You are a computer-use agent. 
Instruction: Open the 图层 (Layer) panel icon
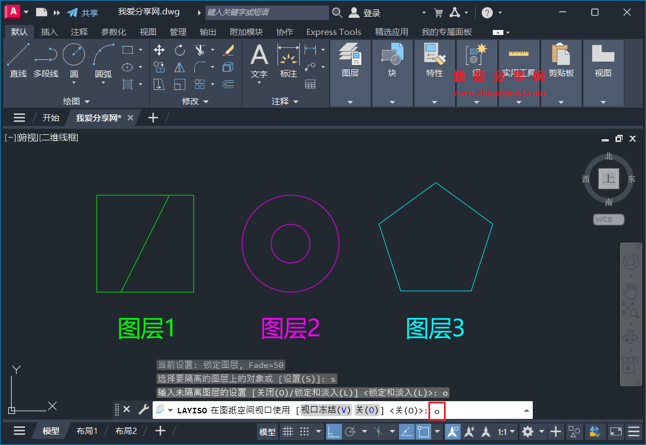click(350, 57)
